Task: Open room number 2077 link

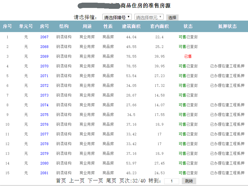Action: tap(44, 134)
